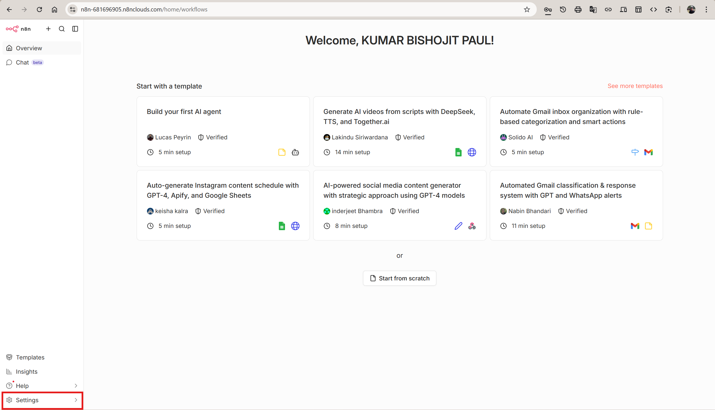Click the screenshot capture icon in toolbar
The height and width of the screenshot is (410, 715).
[x=669, y=9]
